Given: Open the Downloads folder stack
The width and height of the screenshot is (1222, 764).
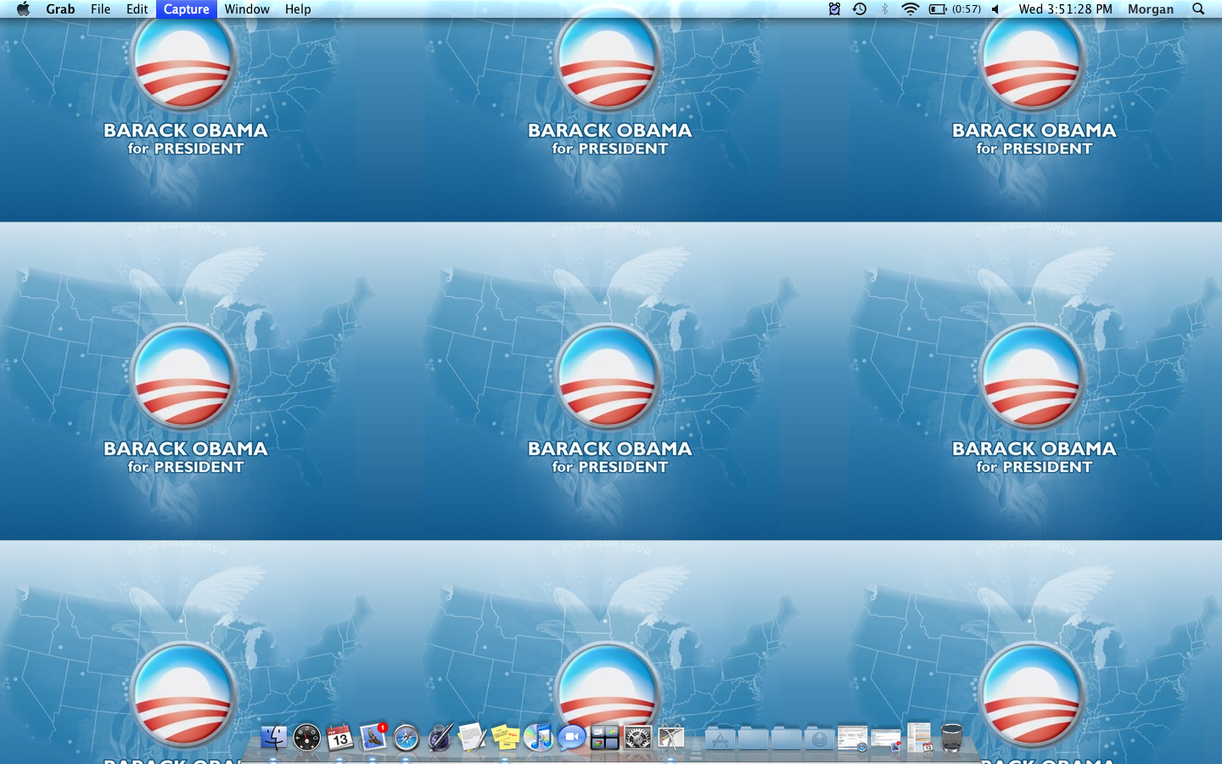Looking at the screenshot, I should (x=819, y=738).
